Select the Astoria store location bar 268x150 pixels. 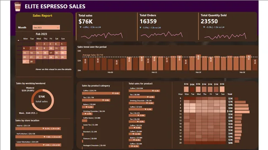tap(38, 129)
